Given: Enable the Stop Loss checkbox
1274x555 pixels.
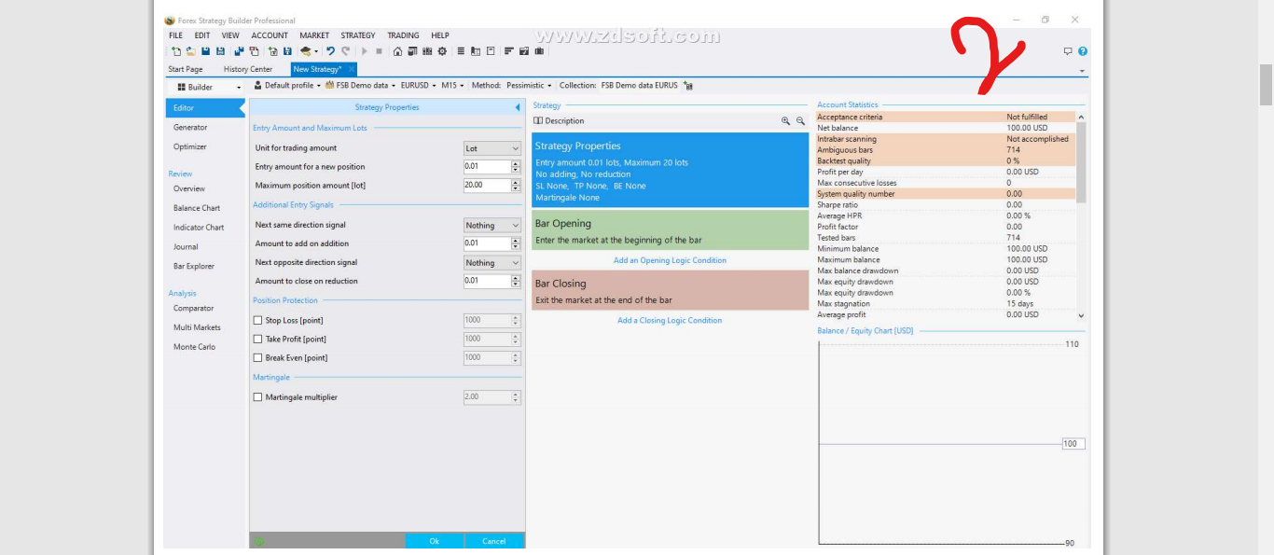Looking at the screenshot, I should [258, 320].
